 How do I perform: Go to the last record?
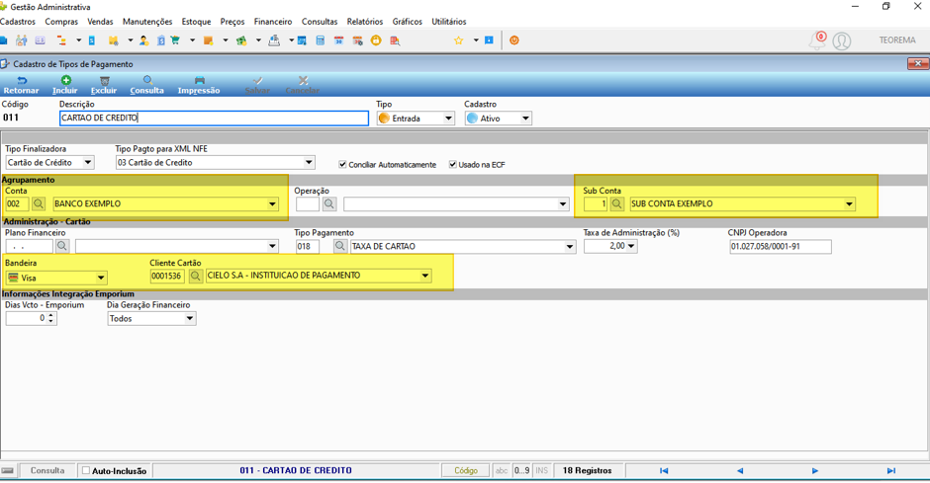click(890, 470)
